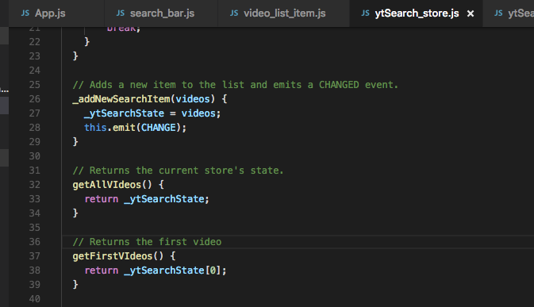Screen dimensions: 534x307
Task: Click the closing brace on line 22
Action: tap(86, 41)
